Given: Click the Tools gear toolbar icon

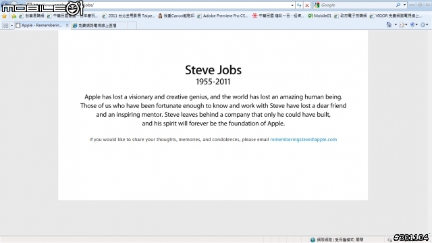Looking at the screenshot, I should [x=423, y=25].
